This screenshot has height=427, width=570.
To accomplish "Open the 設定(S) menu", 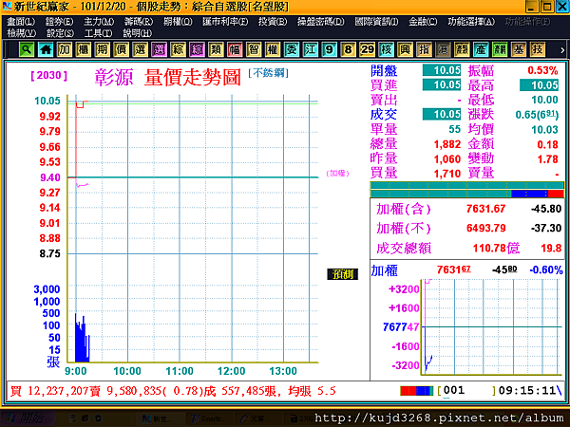I will 60,33.
